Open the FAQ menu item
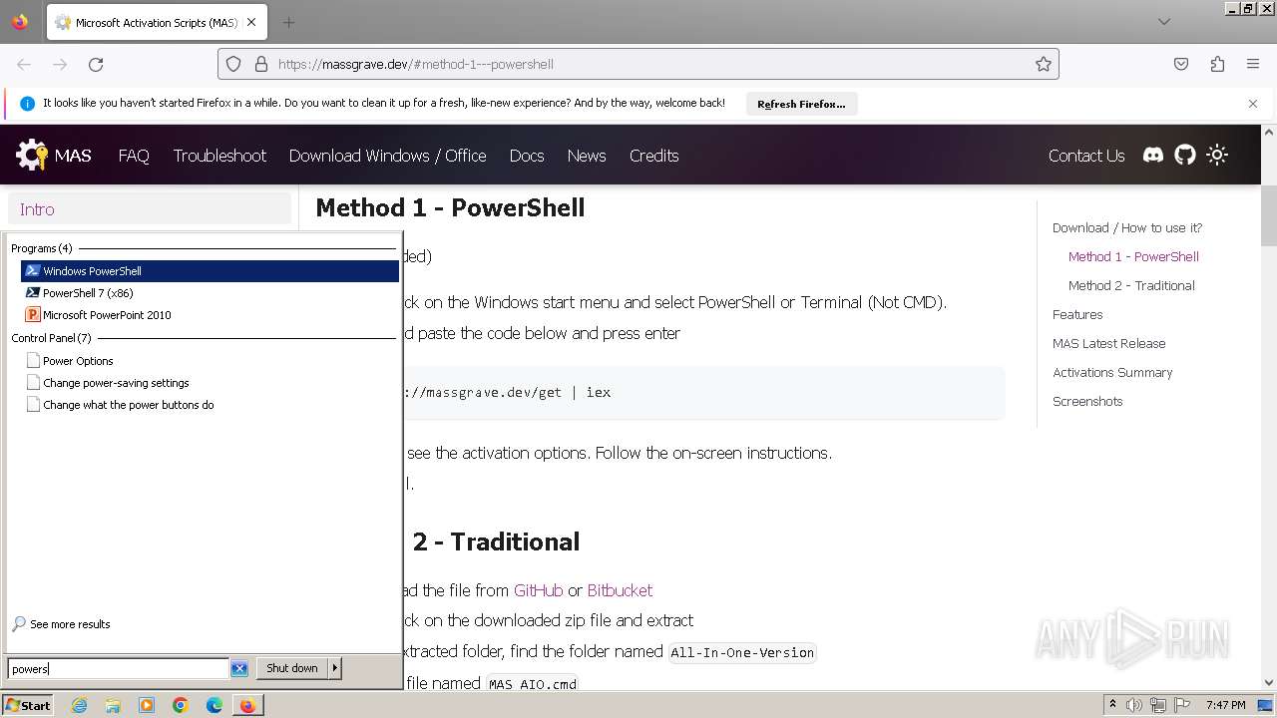Viewport: 1277px width, 718px height. coord(134,156)
